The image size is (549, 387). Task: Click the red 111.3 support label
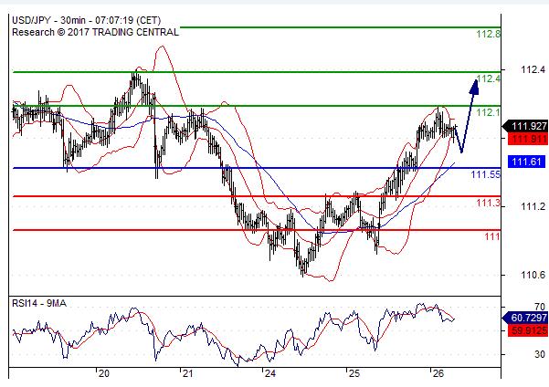coord(488,203)
